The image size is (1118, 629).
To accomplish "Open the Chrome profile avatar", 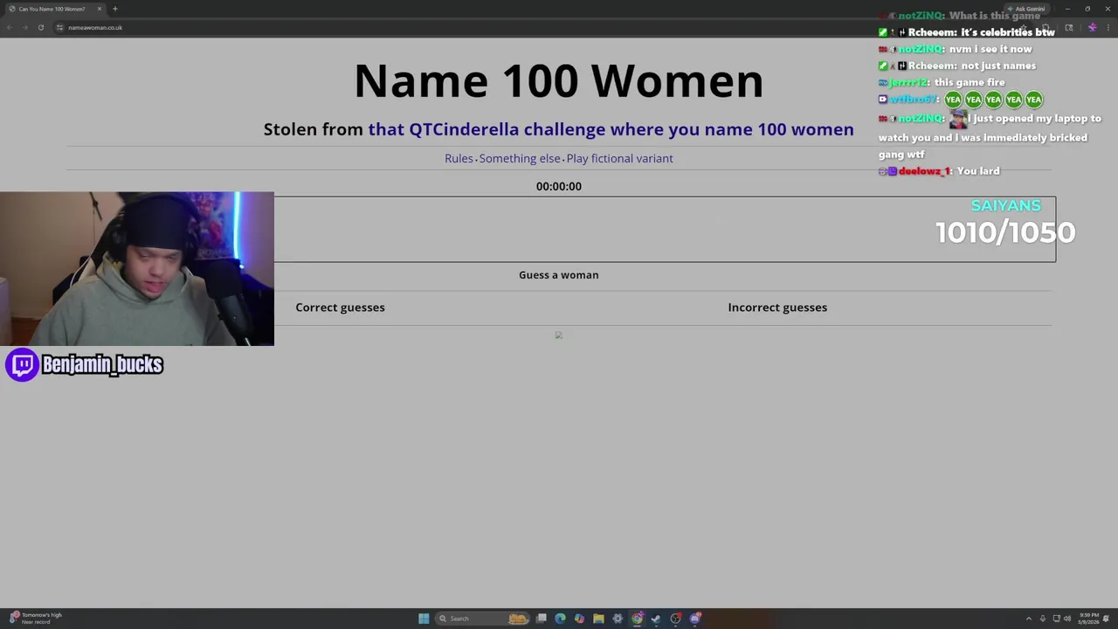I will pos(1092,27).
